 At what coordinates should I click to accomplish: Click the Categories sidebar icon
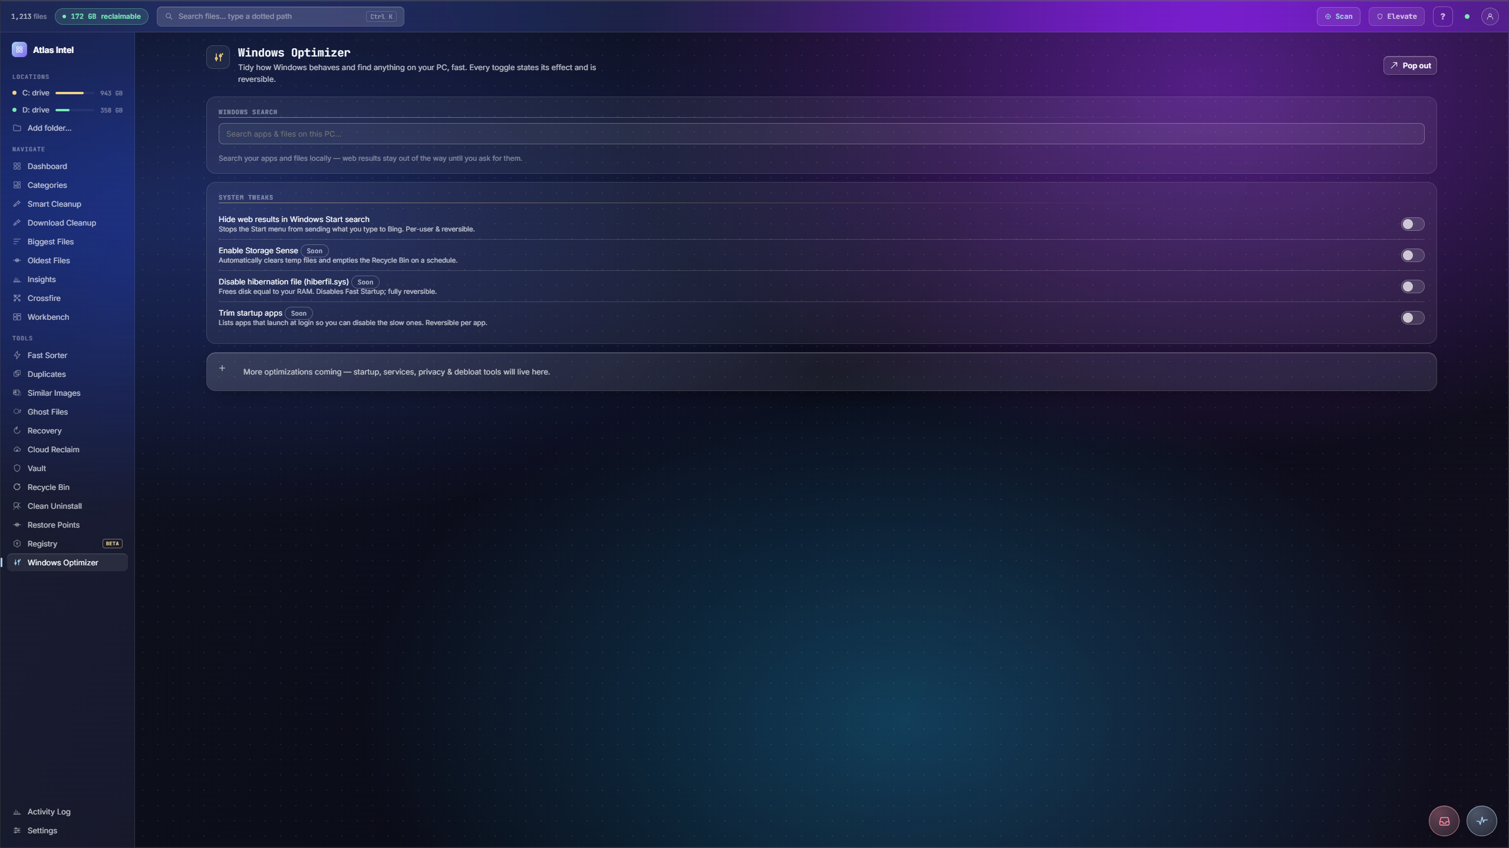click(x=17, y=185)
